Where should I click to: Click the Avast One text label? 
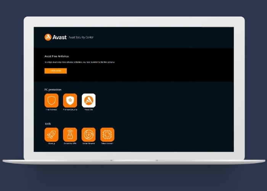[88, 110]
